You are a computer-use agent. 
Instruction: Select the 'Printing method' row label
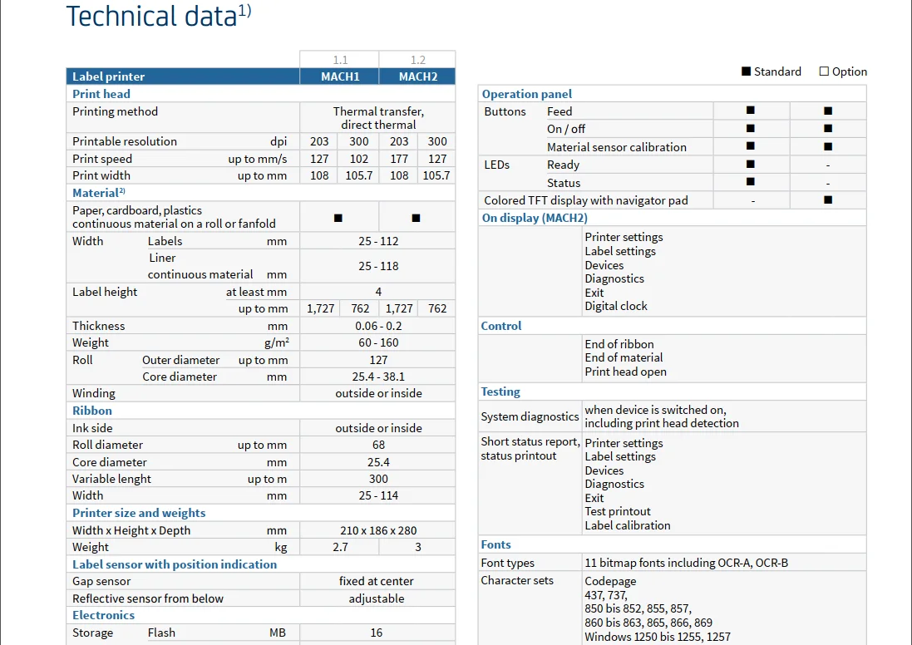(115, 111)
